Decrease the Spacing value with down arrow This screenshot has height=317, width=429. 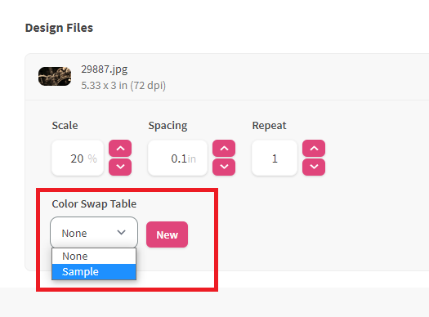point(224,167)
